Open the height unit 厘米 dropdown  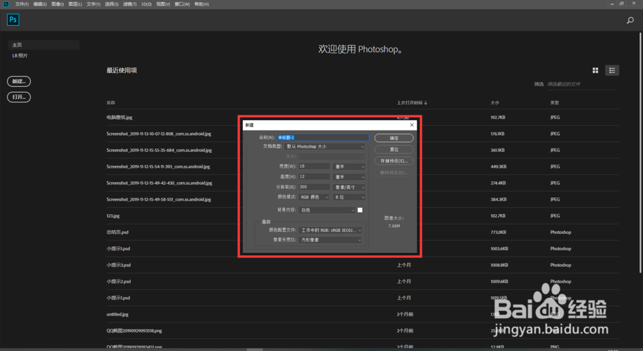[x=349, y=177]
